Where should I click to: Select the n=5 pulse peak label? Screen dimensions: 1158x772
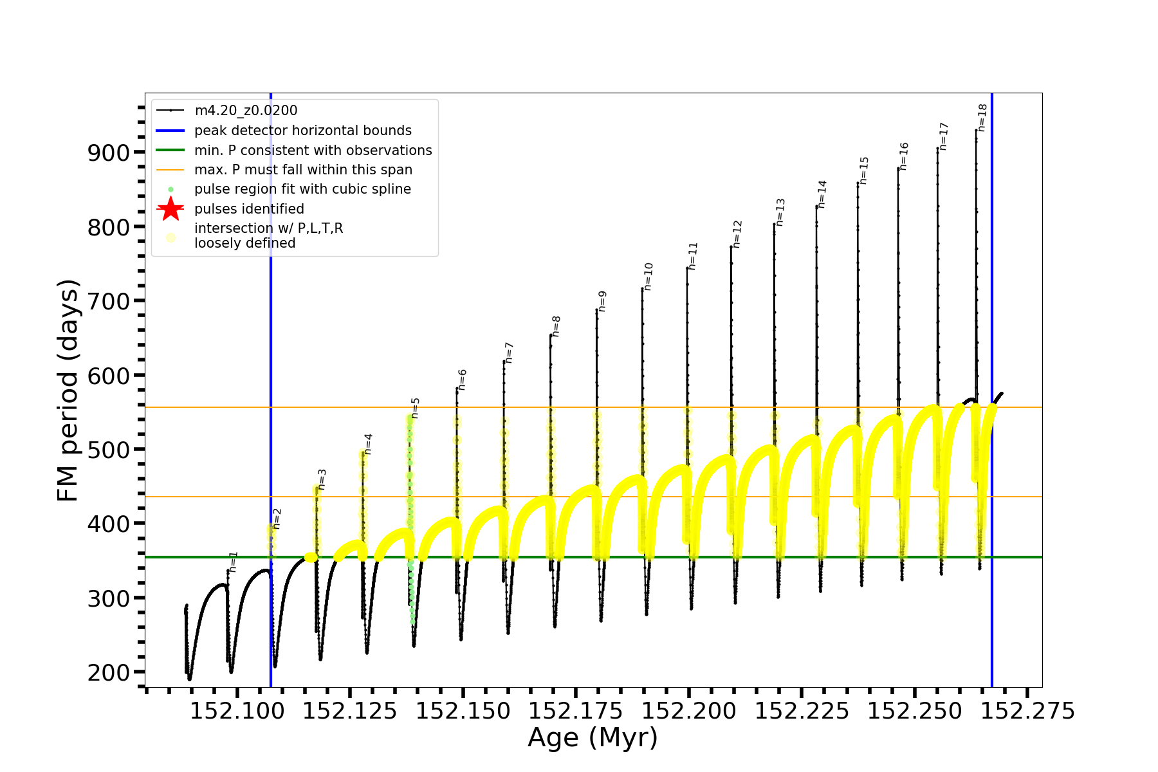pos(416,408)
